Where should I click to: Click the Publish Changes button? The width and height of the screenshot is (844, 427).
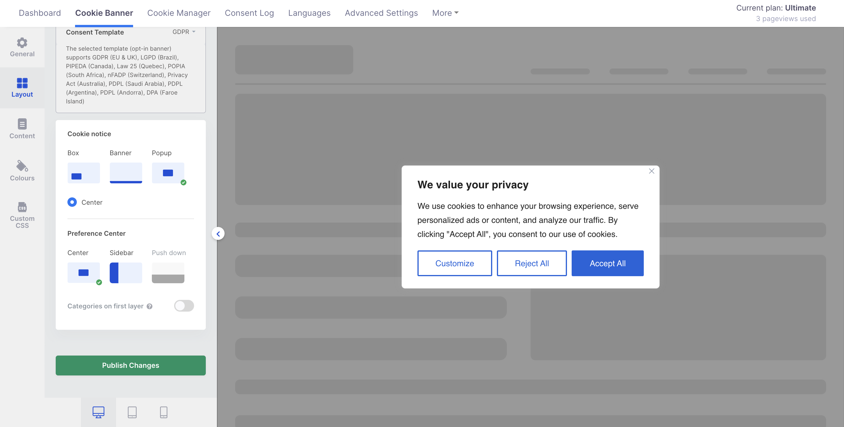(130, 365)
